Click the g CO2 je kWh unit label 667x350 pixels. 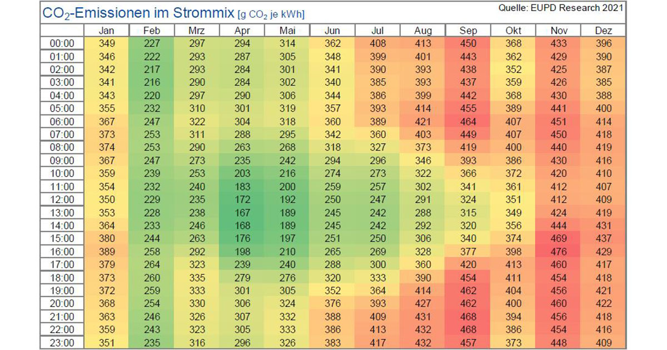pos(271,14)
